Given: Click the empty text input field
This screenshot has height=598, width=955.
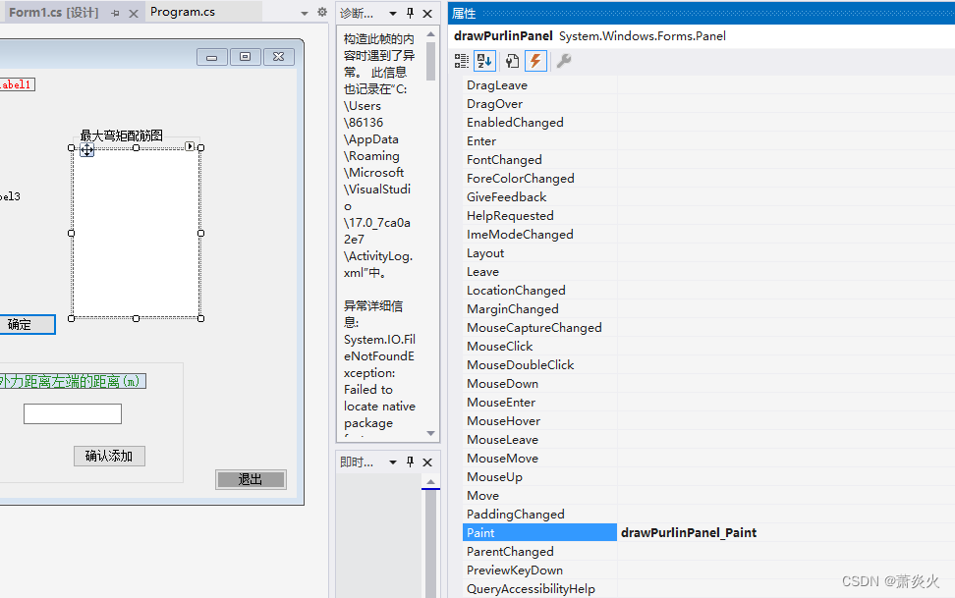Looking at the screenshot, I should point(72,413).
